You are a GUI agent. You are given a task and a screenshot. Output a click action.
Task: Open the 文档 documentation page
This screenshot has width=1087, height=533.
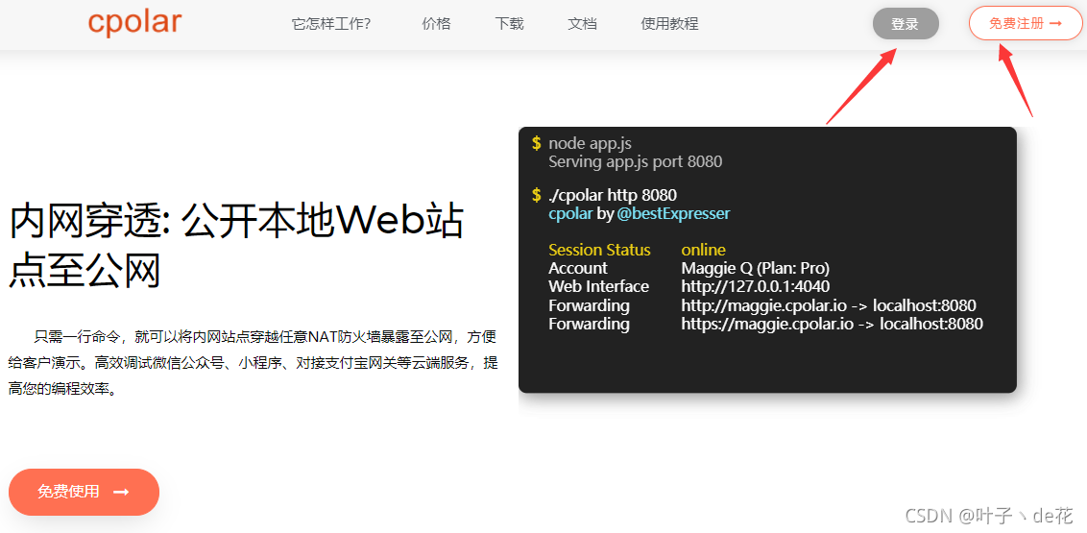point(582,24)
